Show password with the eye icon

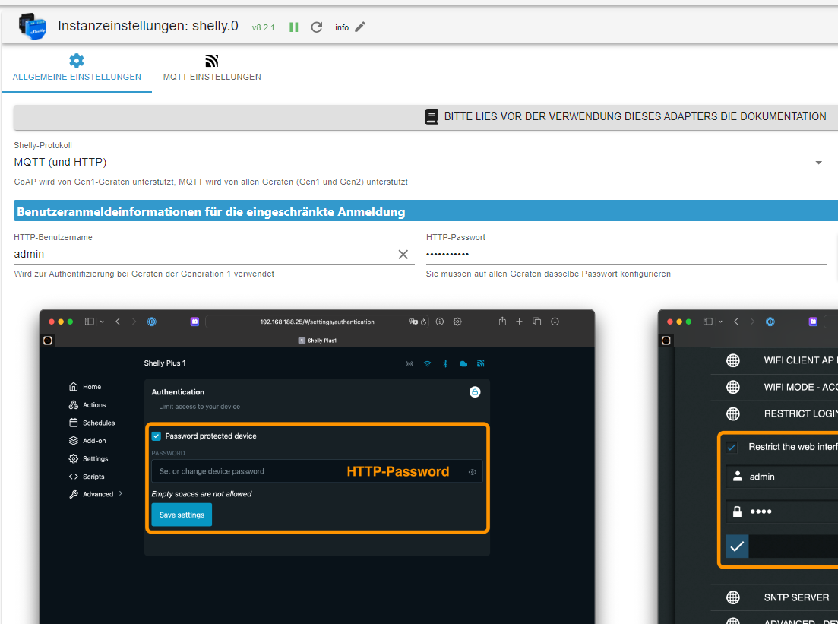(x=472, y=471)
